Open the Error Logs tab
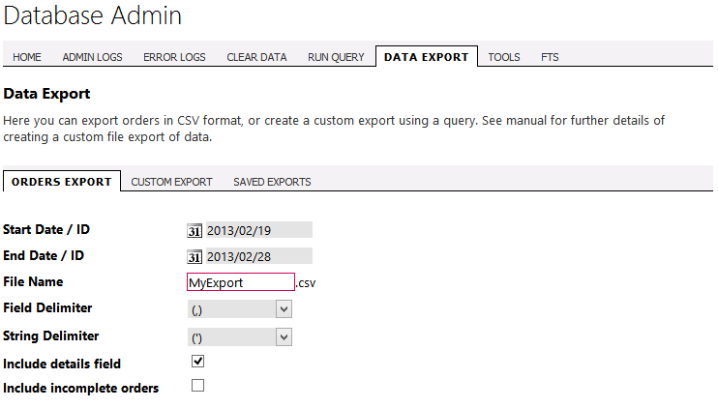 click(174, 57)
